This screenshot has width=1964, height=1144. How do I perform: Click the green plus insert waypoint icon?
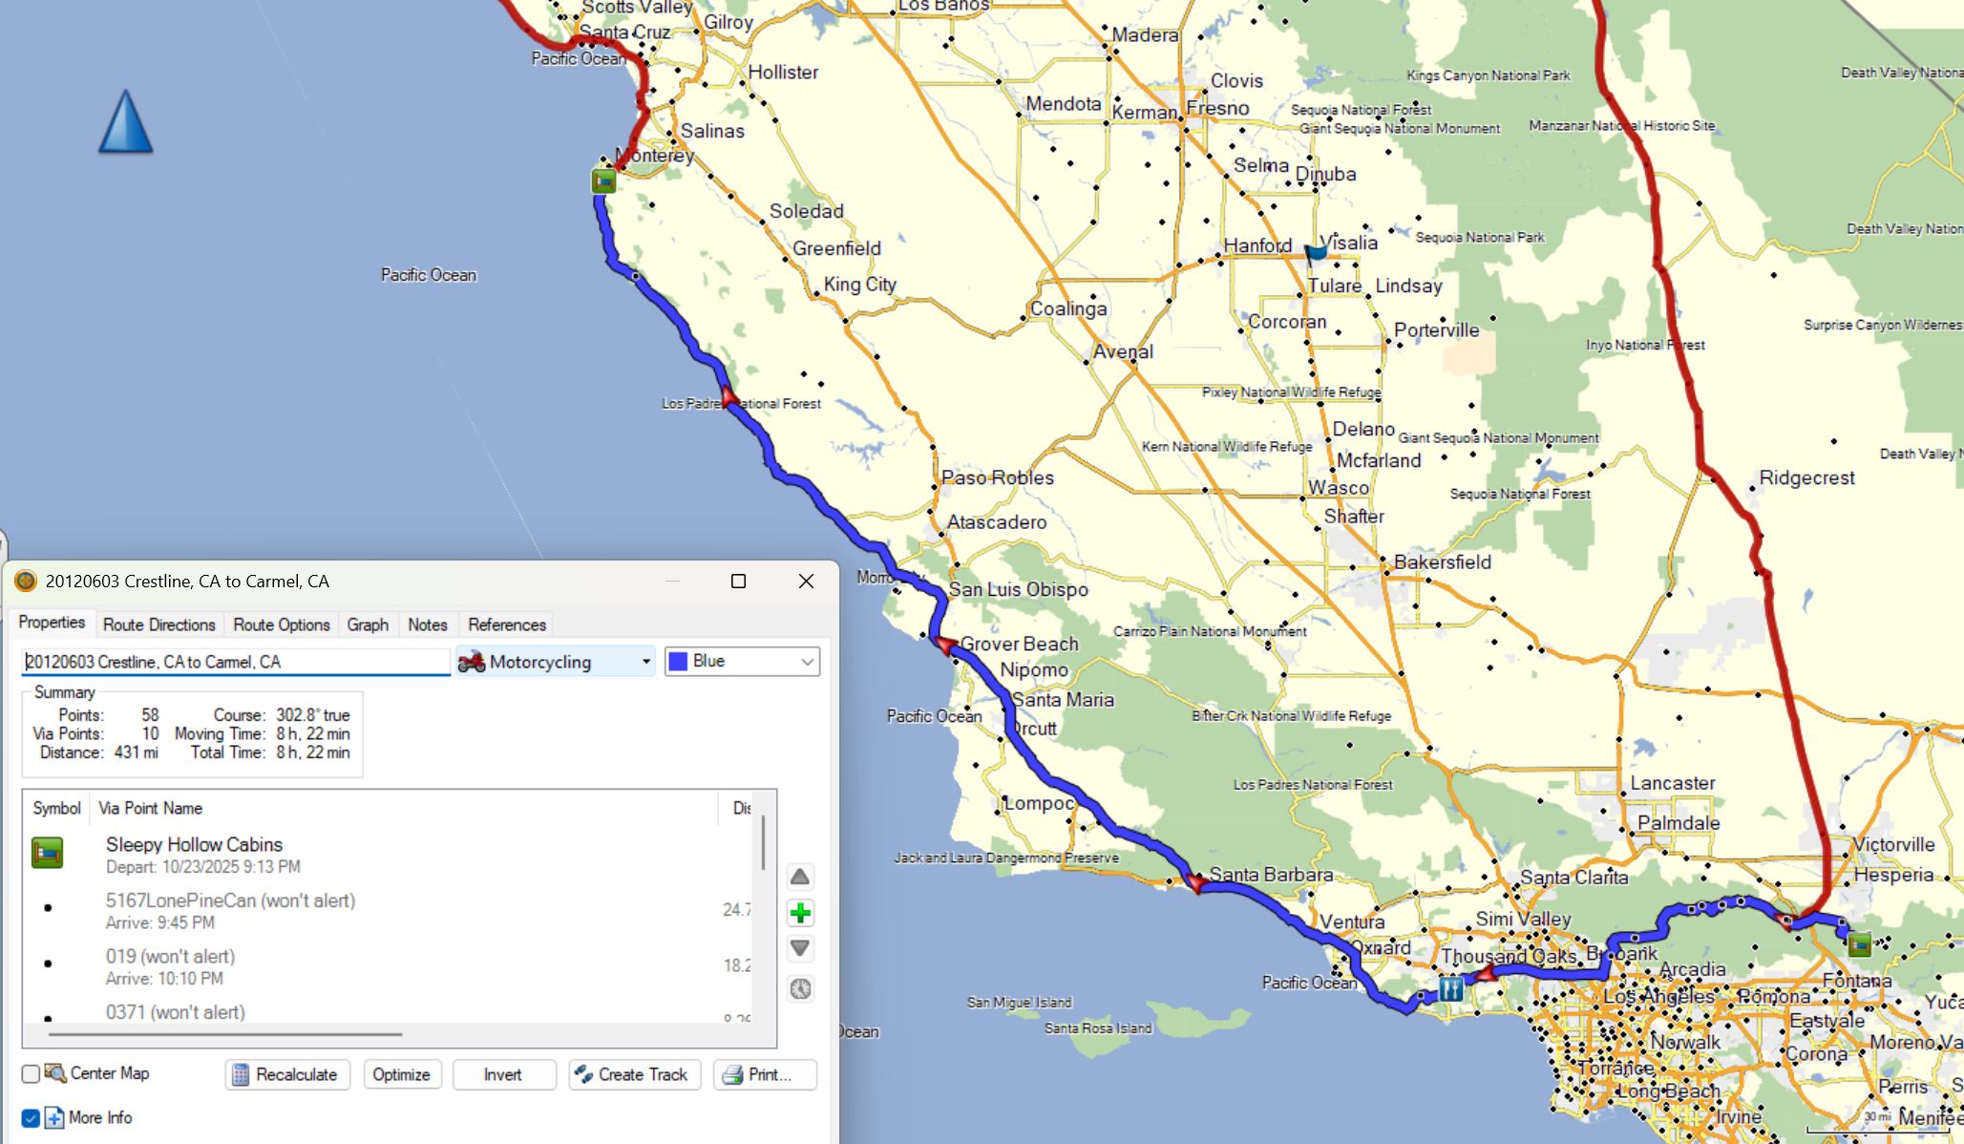(800, 913)
